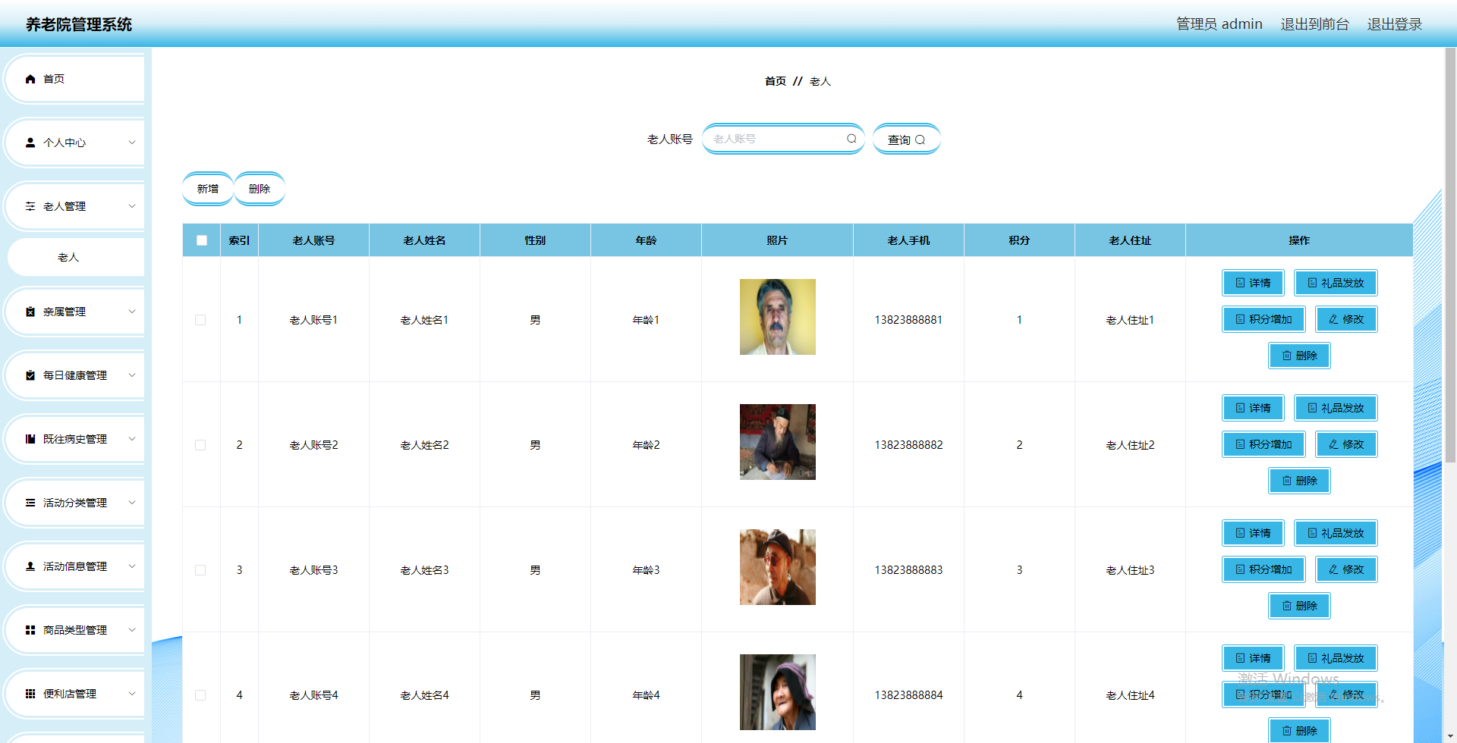Click the photo thumbnail of 老人姓名2
The image size is (1457, 743).
[x=778, y=442]
